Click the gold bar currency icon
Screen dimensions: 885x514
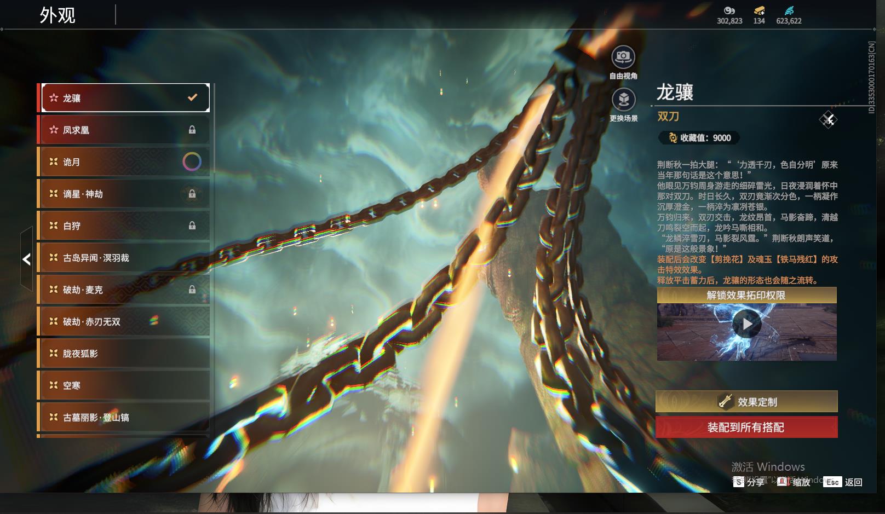click(759, 10)
